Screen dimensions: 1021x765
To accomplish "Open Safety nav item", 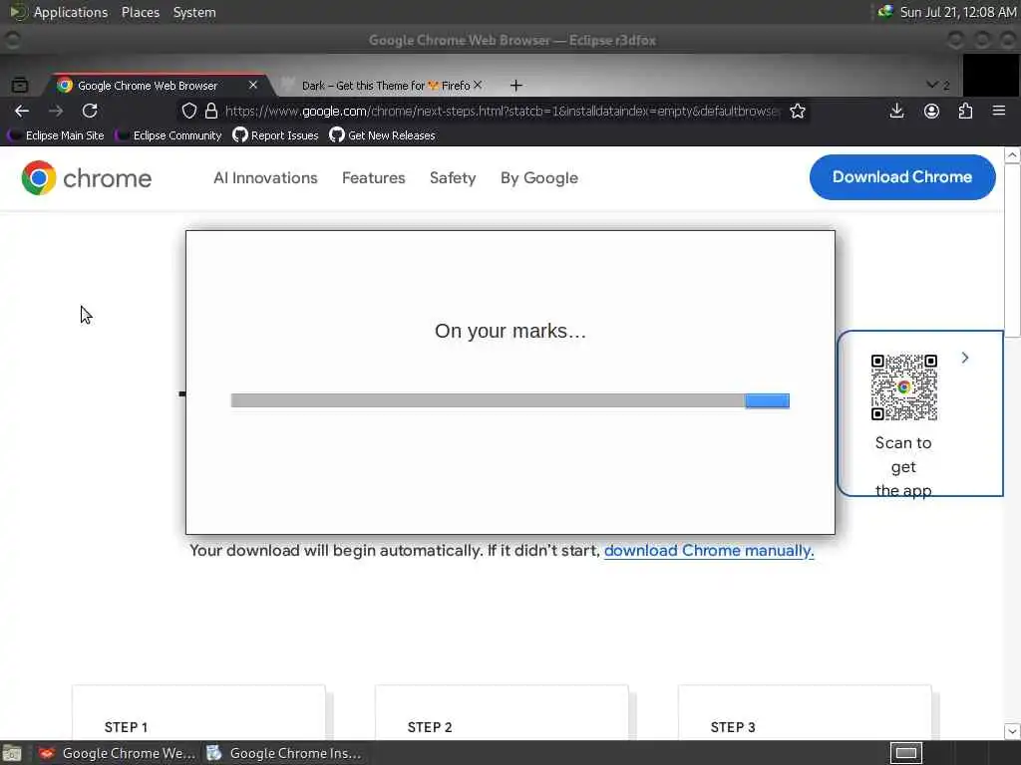I will click(453, 178).
